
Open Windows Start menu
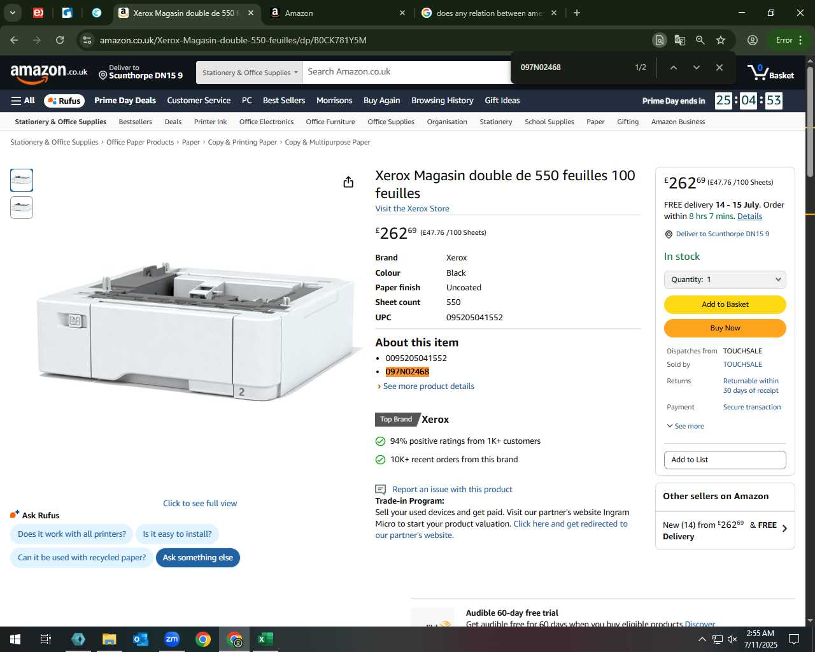click(x=15, y=639)
